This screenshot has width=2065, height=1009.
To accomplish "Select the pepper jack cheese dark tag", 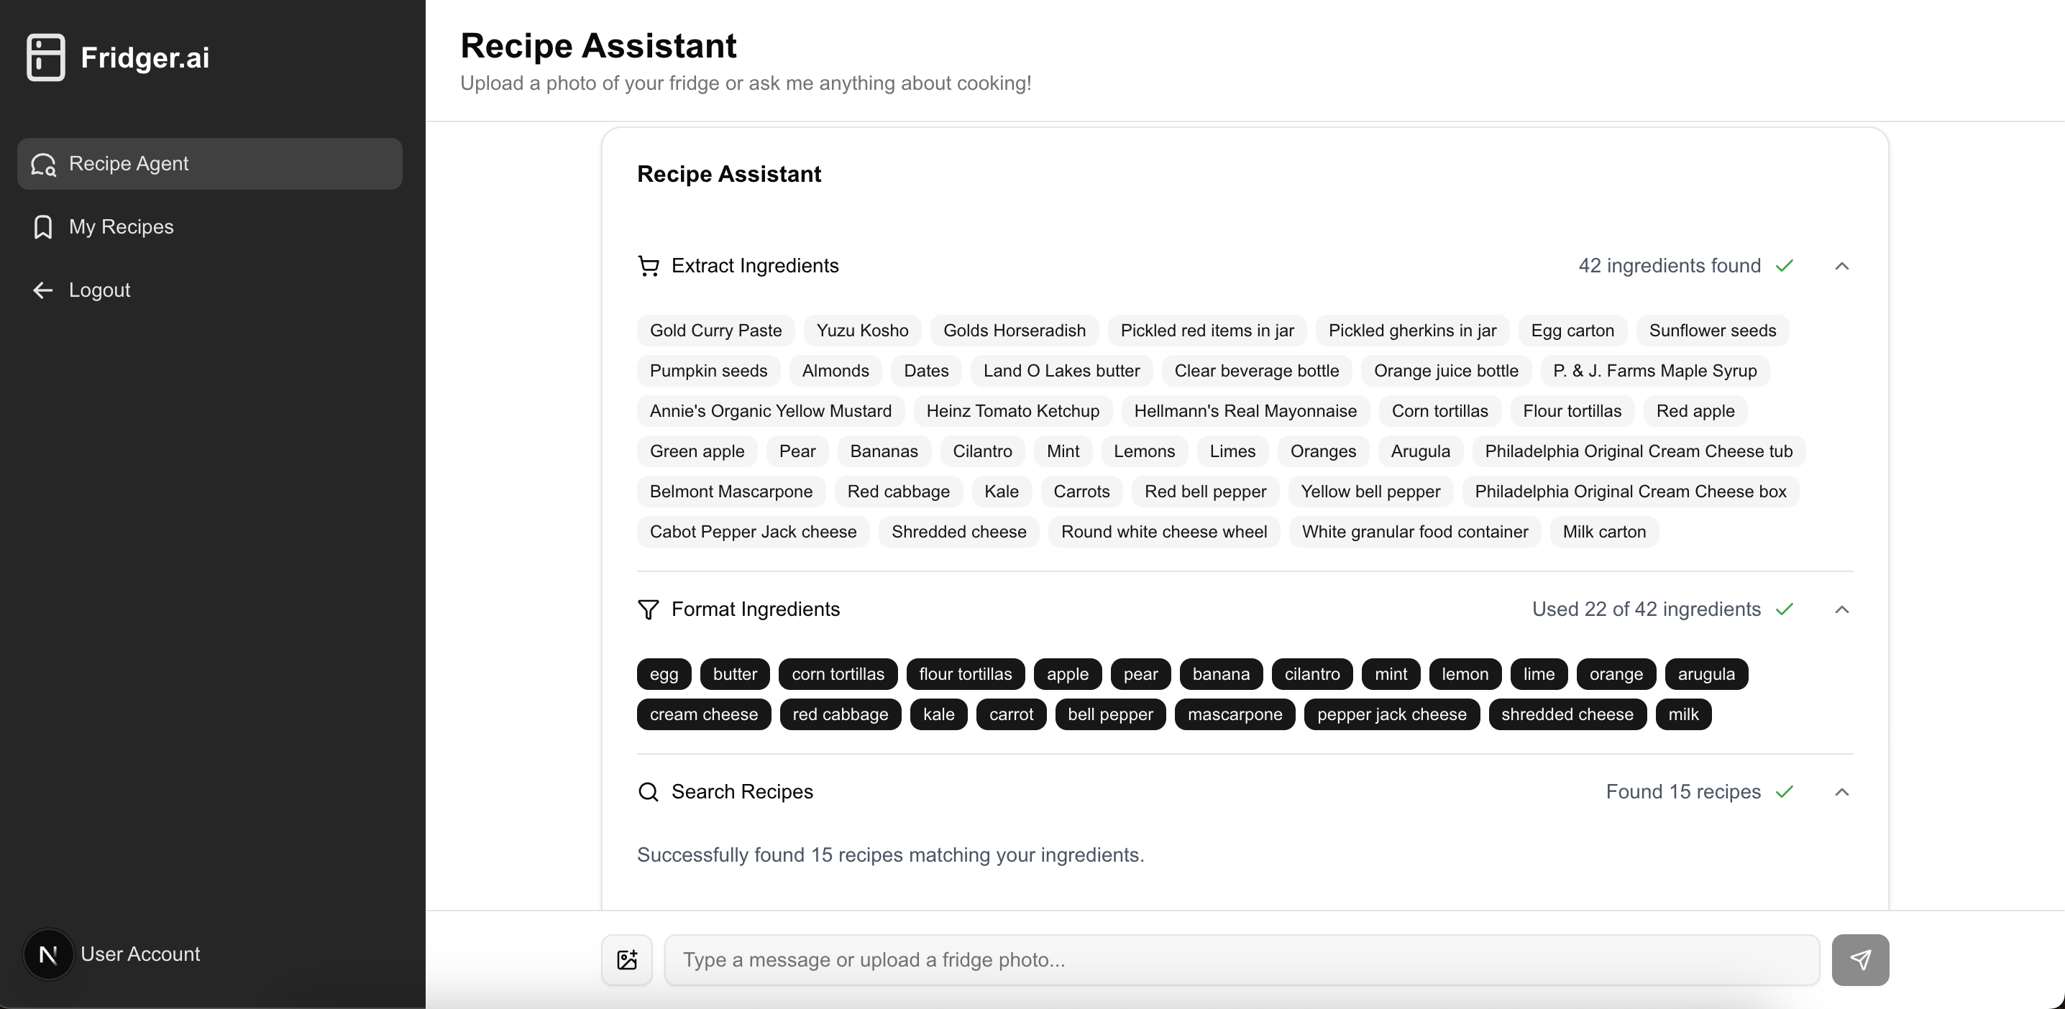I will pyautogui.click(x=1391, y=714).
